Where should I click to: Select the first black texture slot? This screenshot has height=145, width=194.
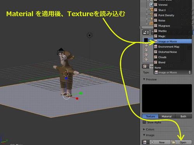click(x=146, y=40)
